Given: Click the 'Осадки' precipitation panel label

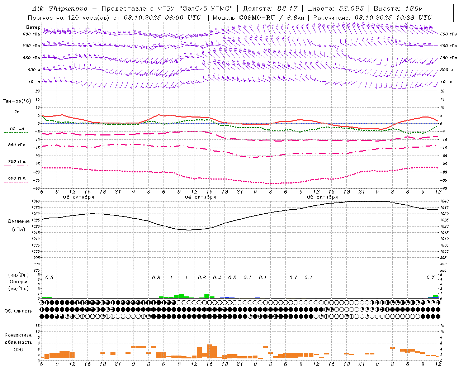Looking at the screenshot, I should click(x=19, y=282).
